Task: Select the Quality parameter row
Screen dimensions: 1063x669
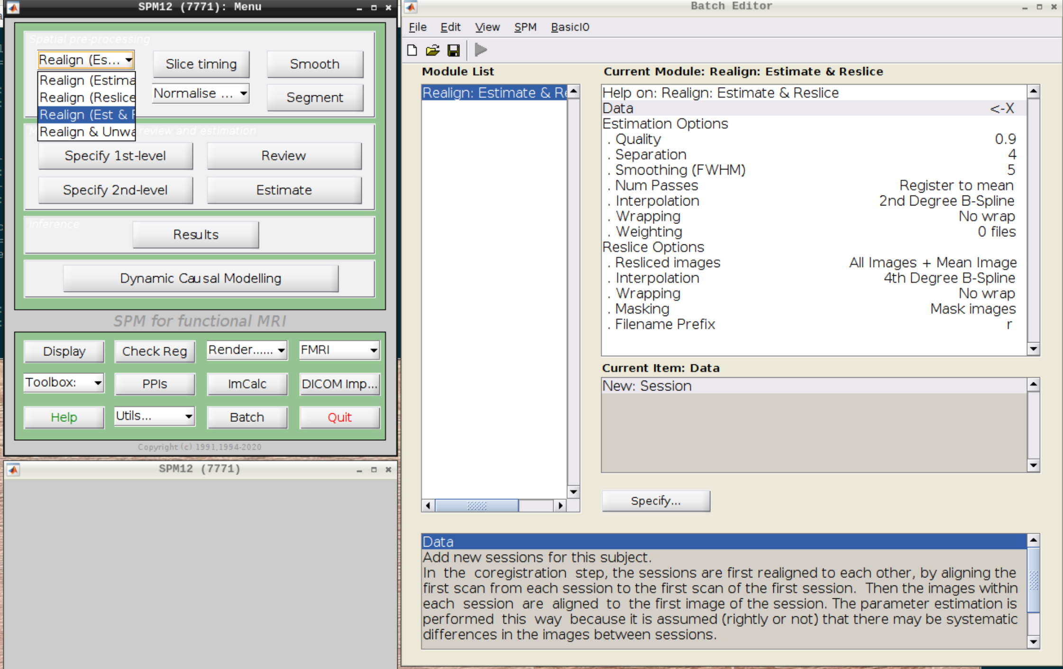Action: coord(814,139)
